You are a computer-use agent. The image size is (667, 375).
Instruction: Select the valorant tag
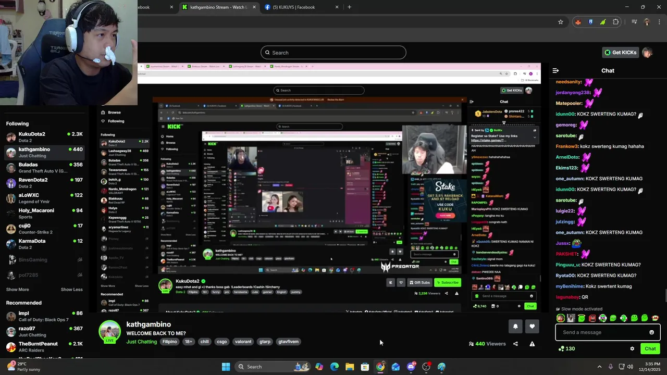click(x=243, y=342)
